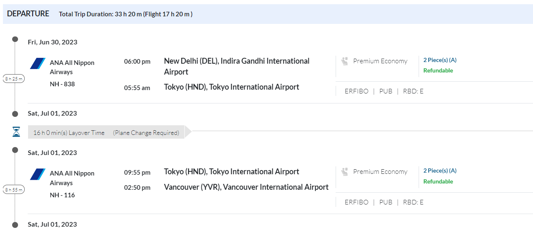The height and width of the screenshot is (248, 533).
Task: Click the flight number NH - 838
Action: 62,84
